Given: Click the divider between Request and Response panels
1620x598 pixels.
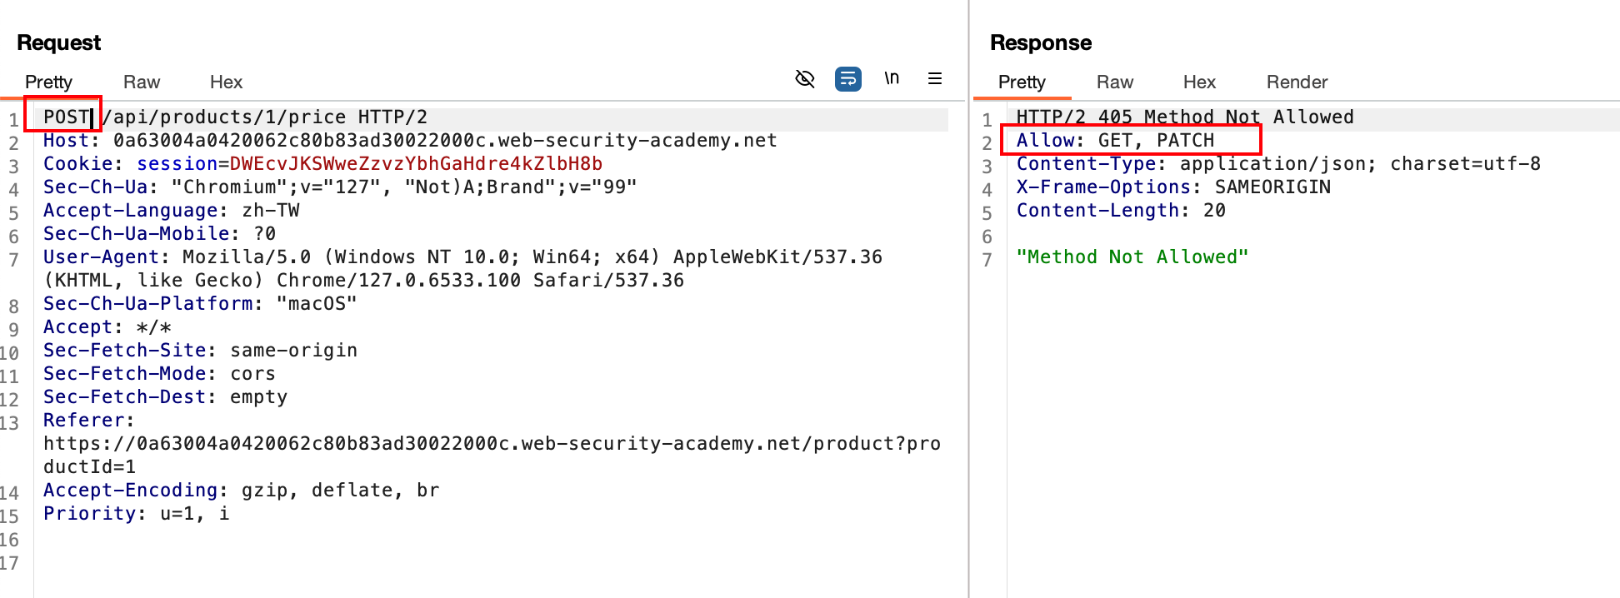Looking at the screenshot, I should pyautogui.click(x=968, y=333).
